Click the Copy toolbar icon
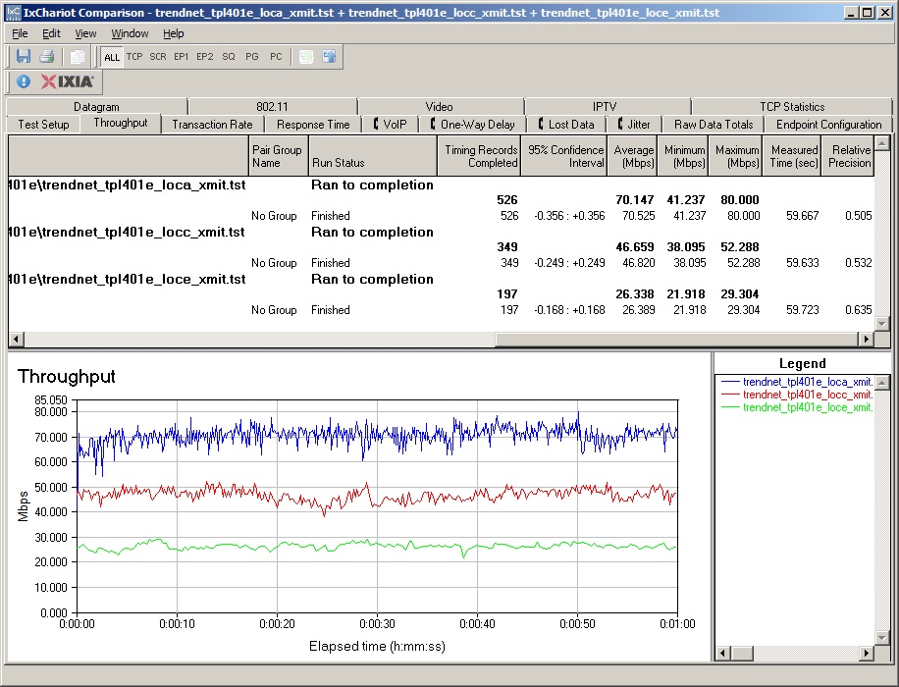Viewport: 899px width, 687px height. click(77, 56)
